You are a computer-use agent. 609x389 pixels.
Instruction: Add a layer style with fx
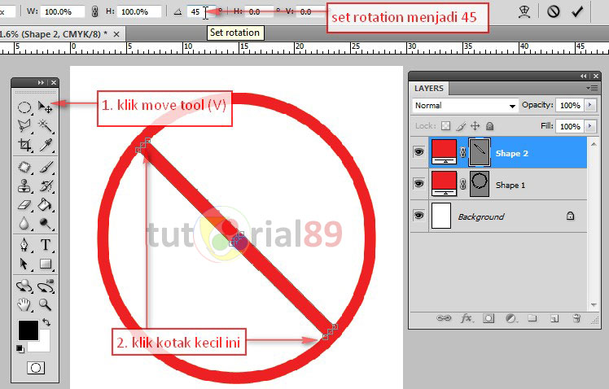click(467, 318)
